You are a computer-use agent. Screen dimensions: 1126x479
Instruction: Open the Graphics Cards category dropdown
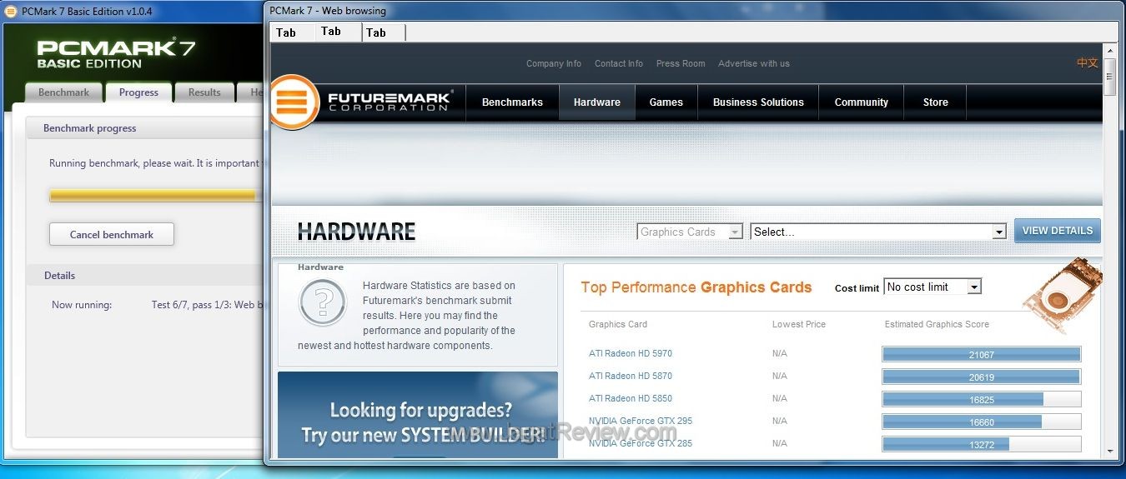[689, 232]
